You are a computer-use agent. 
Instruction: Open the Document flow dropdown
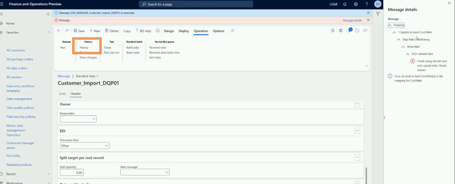[x=85, y=146]
